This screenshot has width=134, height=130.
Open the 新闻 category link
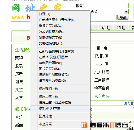coord(19,125)
